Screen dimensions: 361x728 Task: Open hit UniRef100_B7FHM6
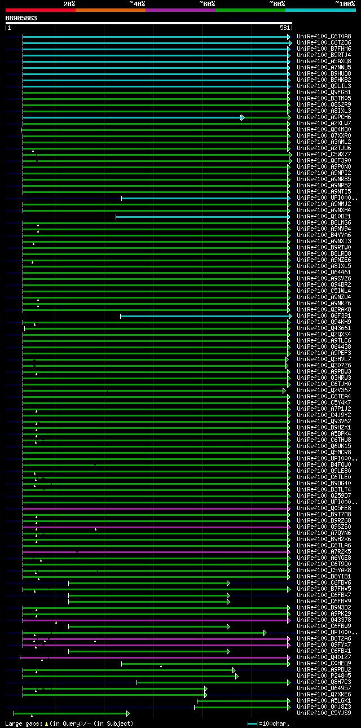324,49
